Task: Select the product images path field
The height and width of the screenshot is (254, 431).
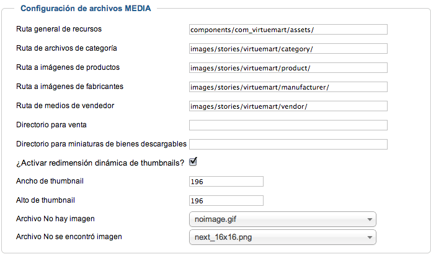Action: click(288, 68)
